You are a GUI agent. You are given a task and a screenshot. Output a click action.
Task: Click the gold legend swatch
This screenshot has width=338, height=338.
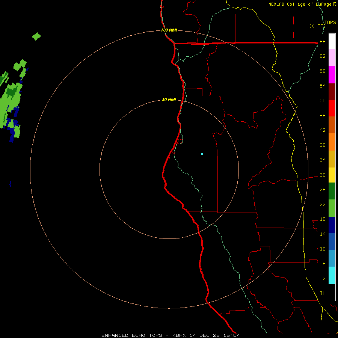(332, 159)
